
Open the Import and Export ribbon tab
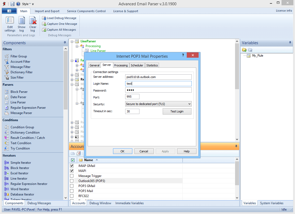[x=47, y=11]
